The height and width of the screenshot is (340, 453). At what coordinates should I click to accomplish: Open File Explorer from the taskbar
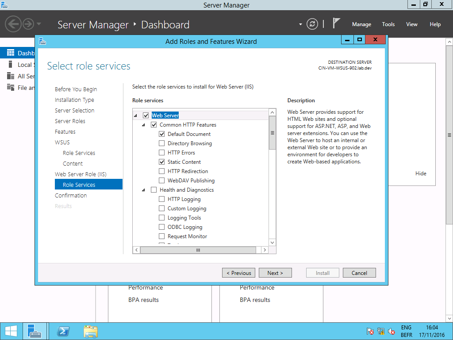pyautogui.click(x=91, y=331)
